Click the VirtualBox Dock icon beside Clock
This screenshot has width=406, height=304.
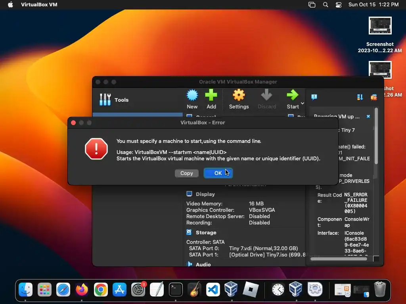click(296, 289)
